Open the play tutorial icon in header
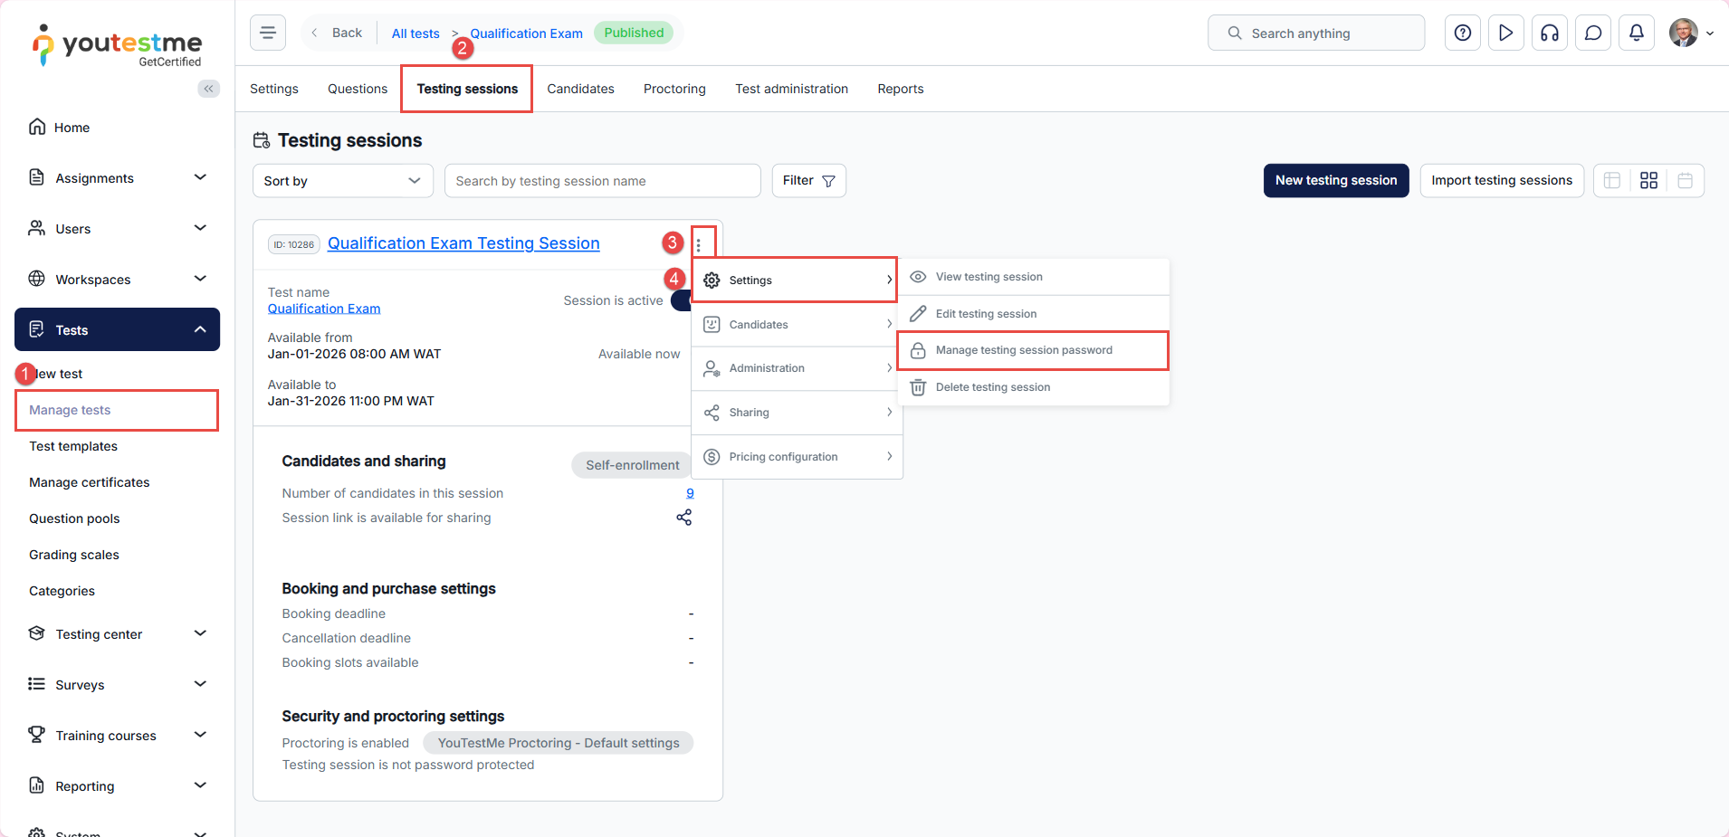This screenshot has height=837, width=1729. (x=1505, y=33)
